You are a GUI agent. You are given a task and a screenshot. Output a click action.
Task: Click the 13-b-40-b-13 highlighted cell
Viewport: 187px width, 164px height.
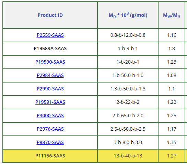(128, 156)
